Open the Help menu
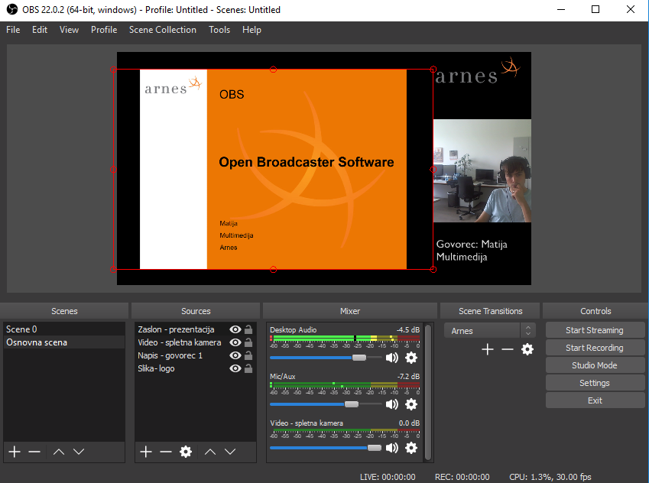Screen dimensions: 649x483 coord(251,30)
